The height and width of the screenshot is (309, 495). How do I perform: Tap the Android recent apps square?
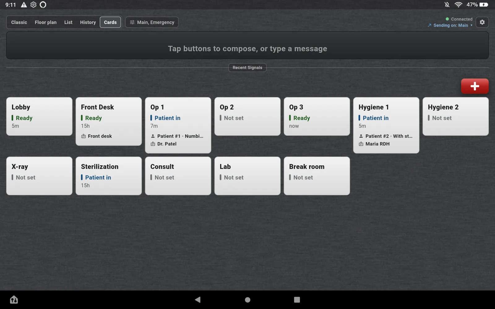coord(297,300)
